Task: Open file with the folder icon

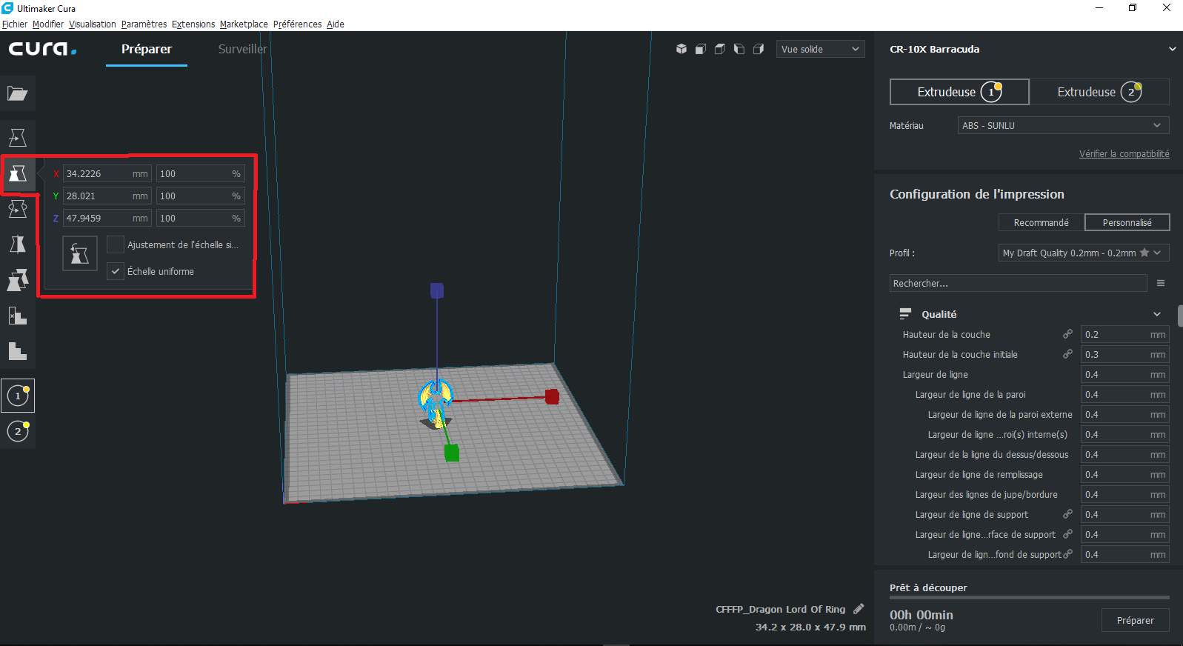Action: pos(18,93)
